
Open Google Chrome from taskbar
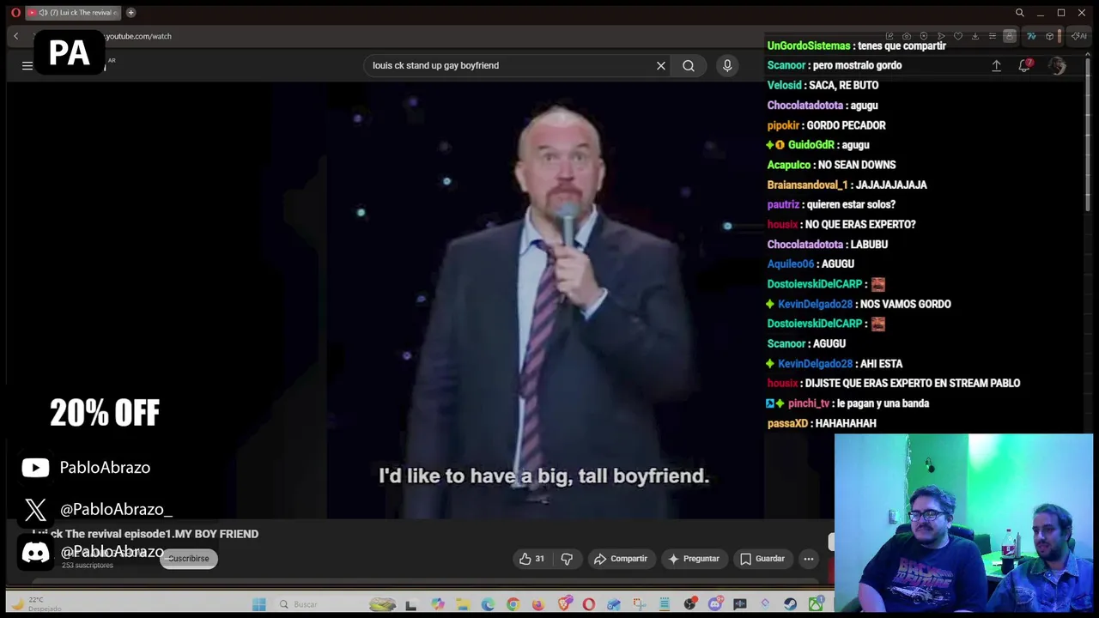(513, 604)
